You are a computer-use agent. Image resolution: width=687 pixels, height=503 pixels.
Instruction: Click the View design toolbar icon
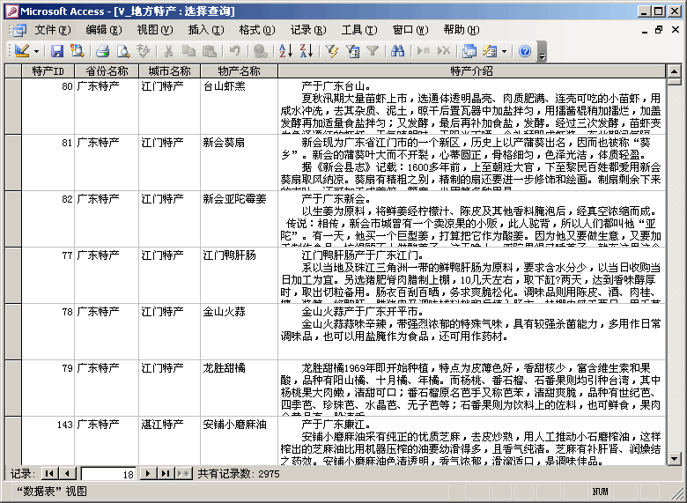tap(21, 51)
